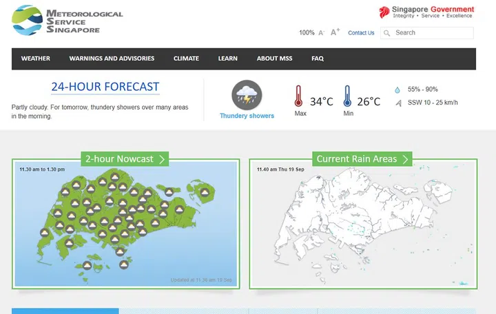Click the 100% font size indicator

click(307, 33)
